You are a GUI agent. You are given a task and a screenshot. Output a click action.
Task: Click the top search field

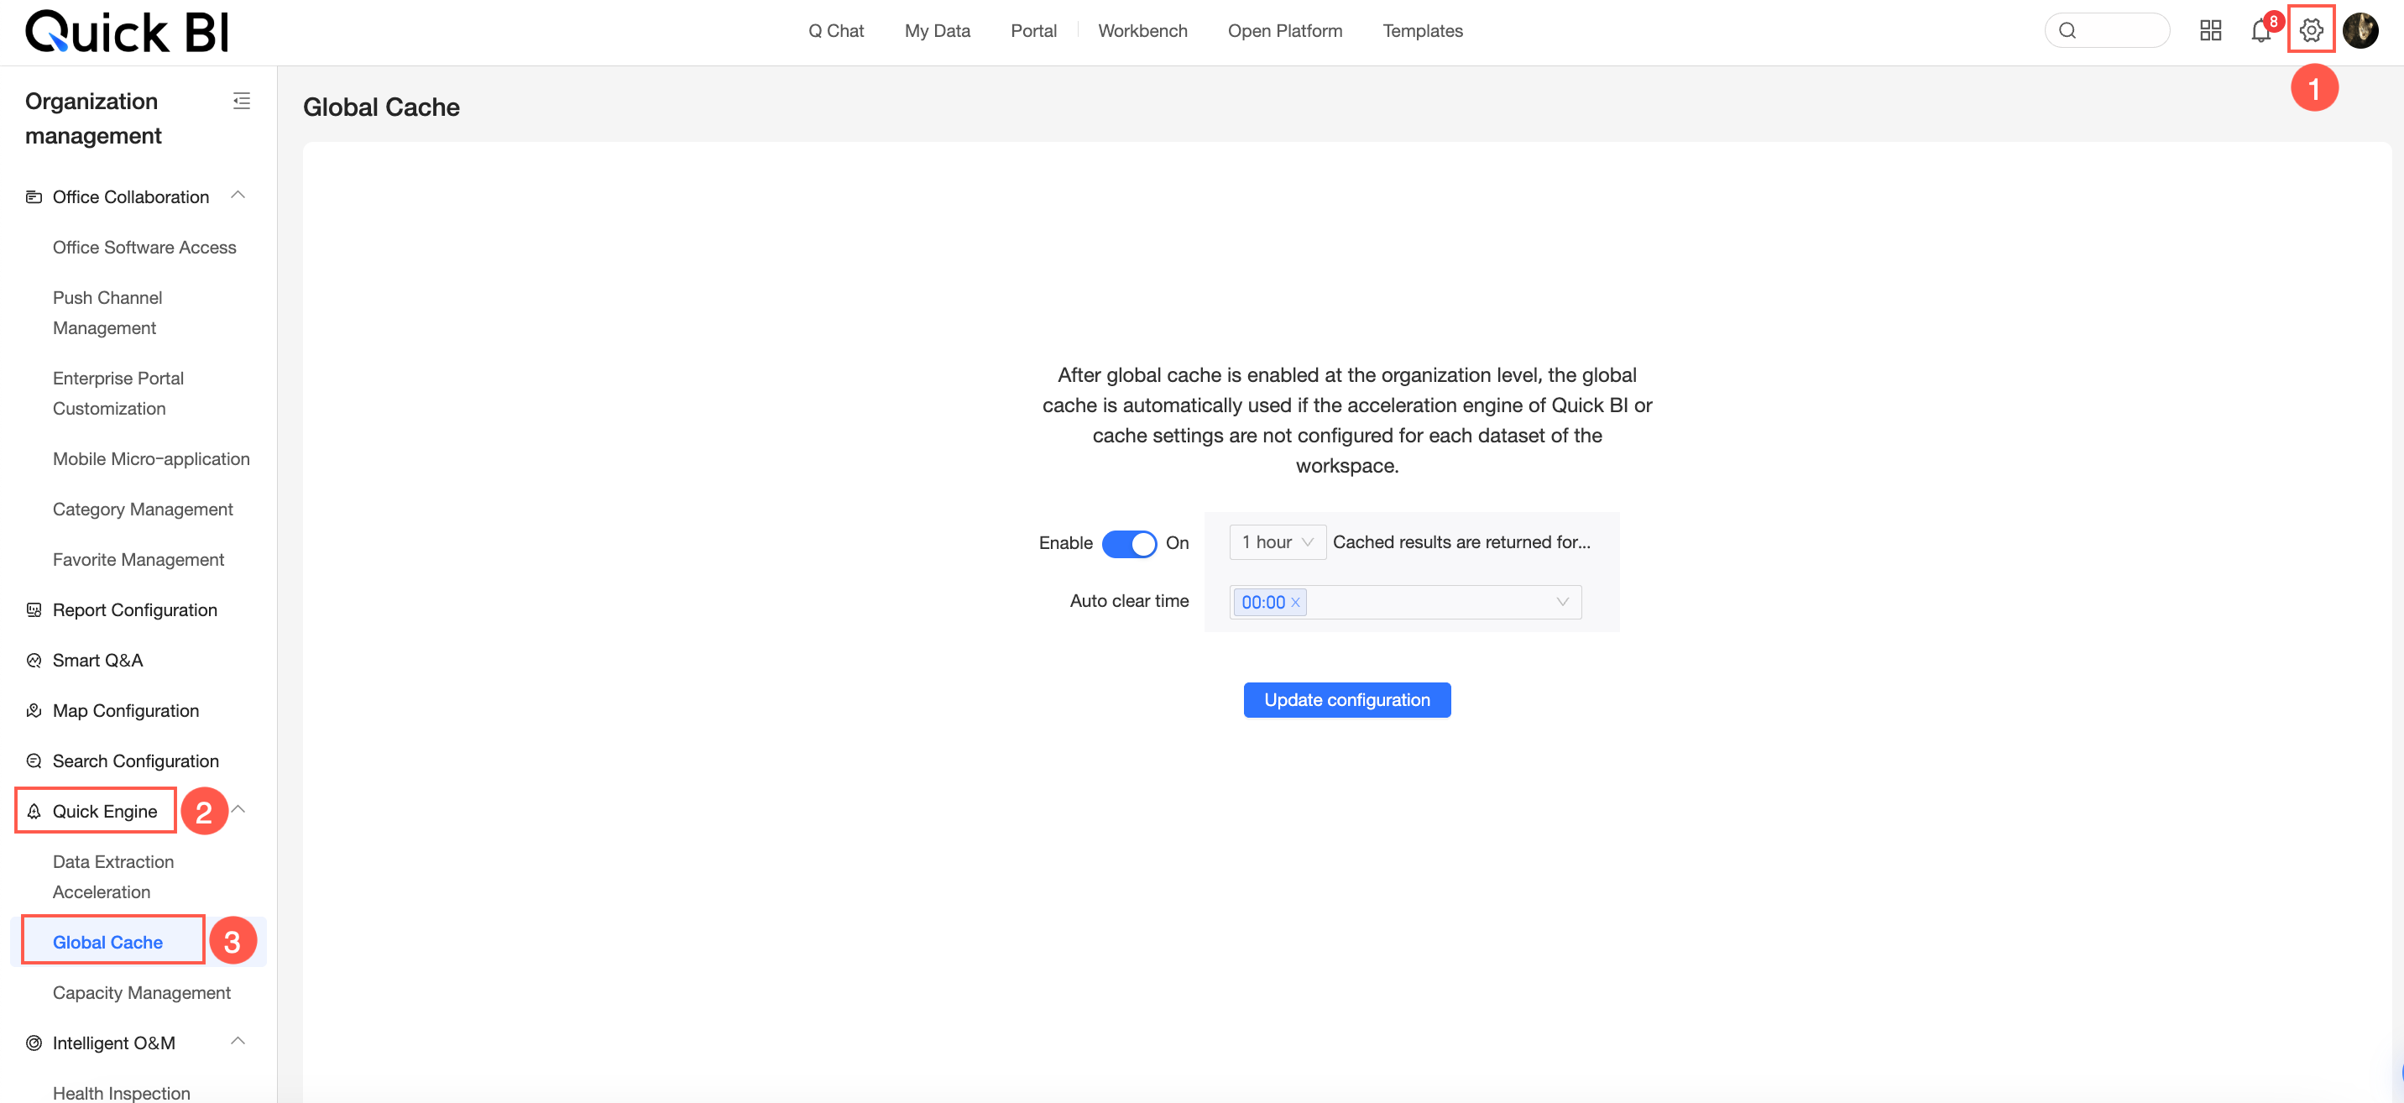pos(2109,31)
